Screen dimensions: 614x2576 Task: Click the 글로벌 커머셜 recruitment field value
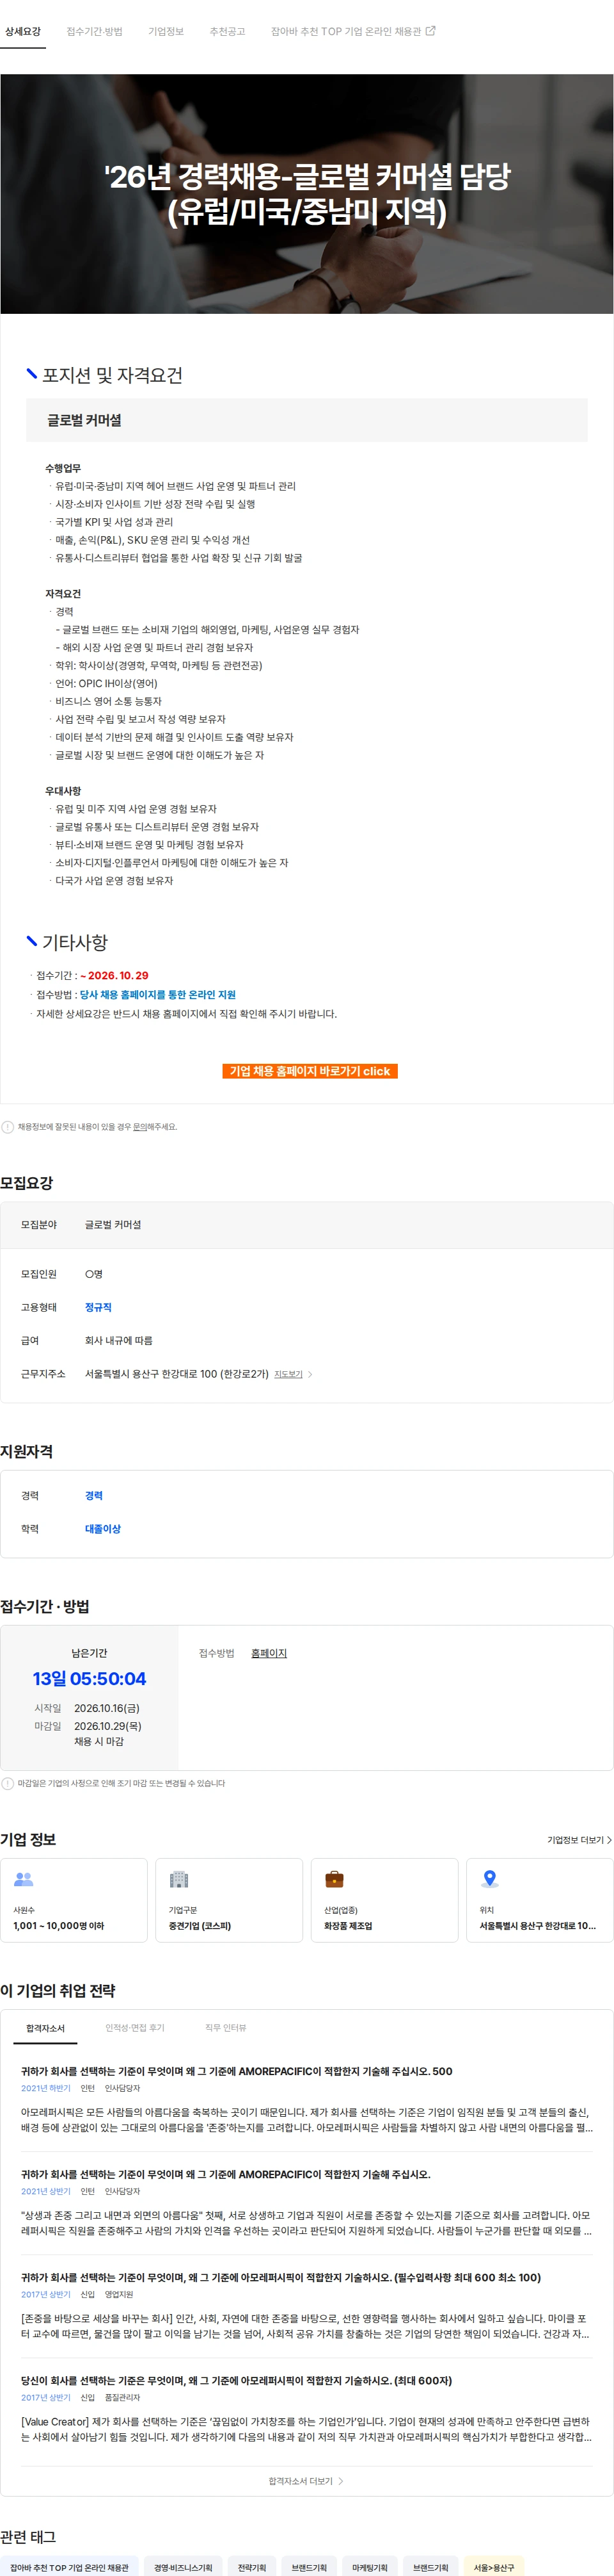coord(113,1224)
